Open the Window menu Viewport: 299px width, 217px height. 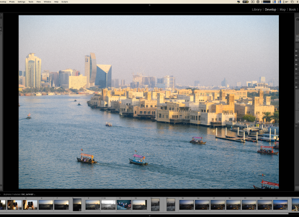click(47, 2)
